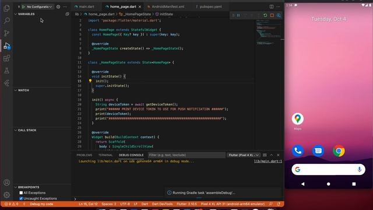Open the Extensions view

[x=6, y=58]
